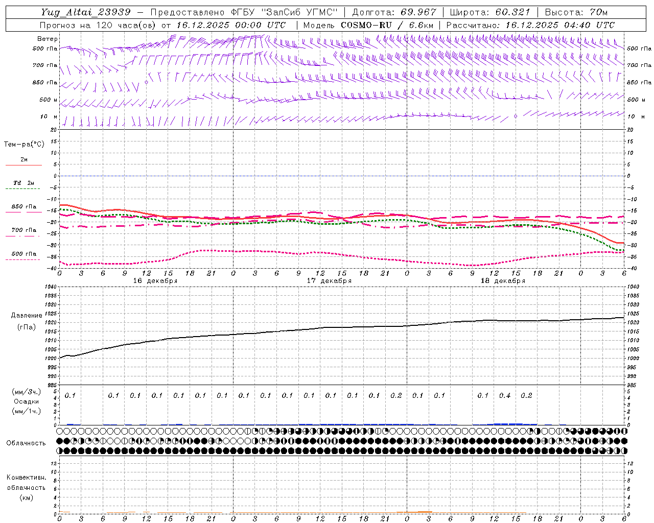Click the Широта: 60.321 header field
The image size is (654, 523).
pyautogui.click(x=489, y=12)
